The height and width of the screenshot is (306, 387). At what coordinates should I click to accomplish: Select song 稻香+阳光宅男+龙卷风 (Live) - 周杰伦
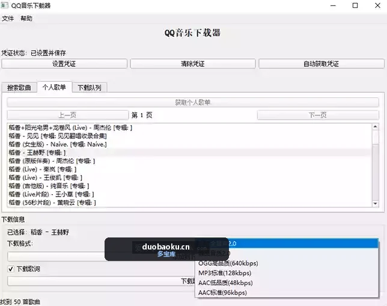click(x=189, y=127)
